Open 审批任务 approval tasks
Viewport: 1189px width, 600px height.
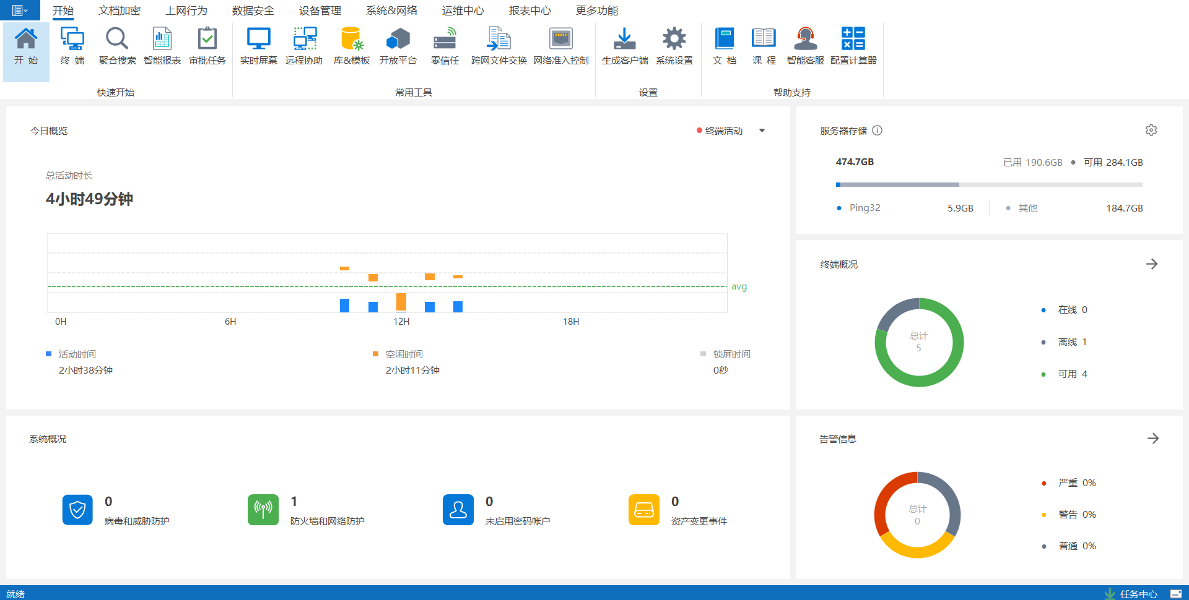pos(207,46)
